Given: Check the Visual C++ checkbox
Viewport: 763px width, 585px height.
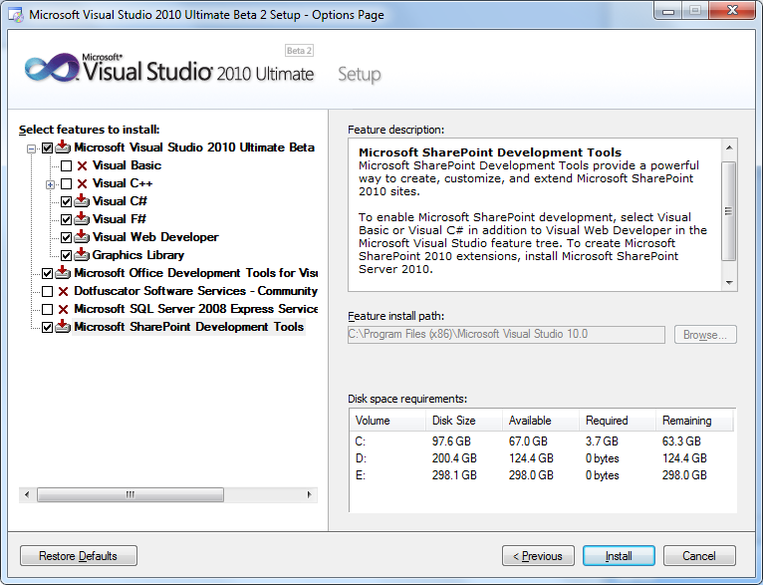Looking at the screenshot, I should click(66, 184).
